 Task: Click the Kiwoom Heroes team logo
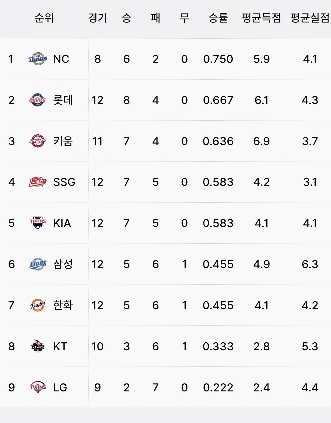click(x=38, y=141)
